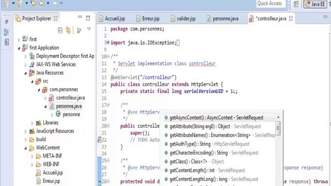331x186 pixels.
Task: Select the 'first' project icon
Action: tap(25, 39)
